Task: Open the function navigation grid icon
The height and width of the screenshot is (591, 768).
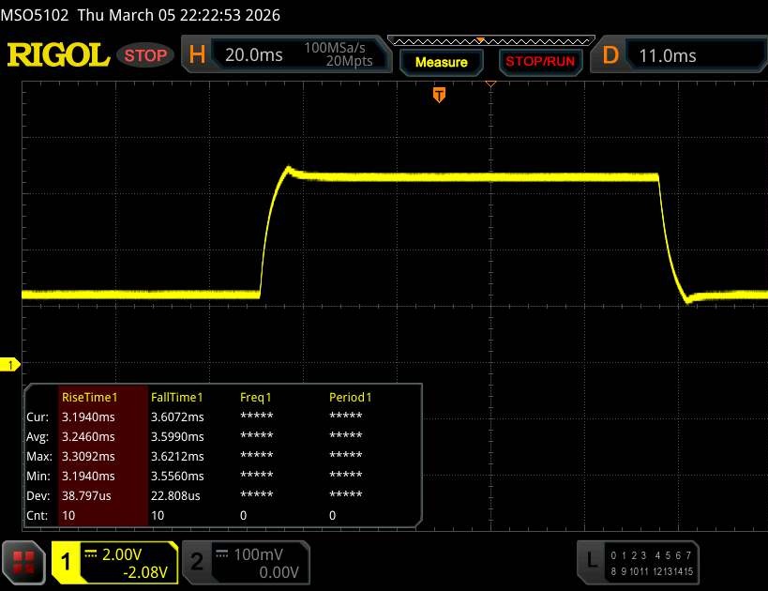Action: click(x=24, y=561)
